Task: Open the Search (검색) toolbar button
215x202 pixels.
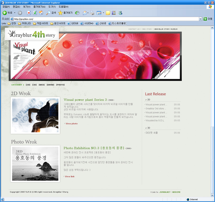Action: pyautogui.click(x=51, y=13)
